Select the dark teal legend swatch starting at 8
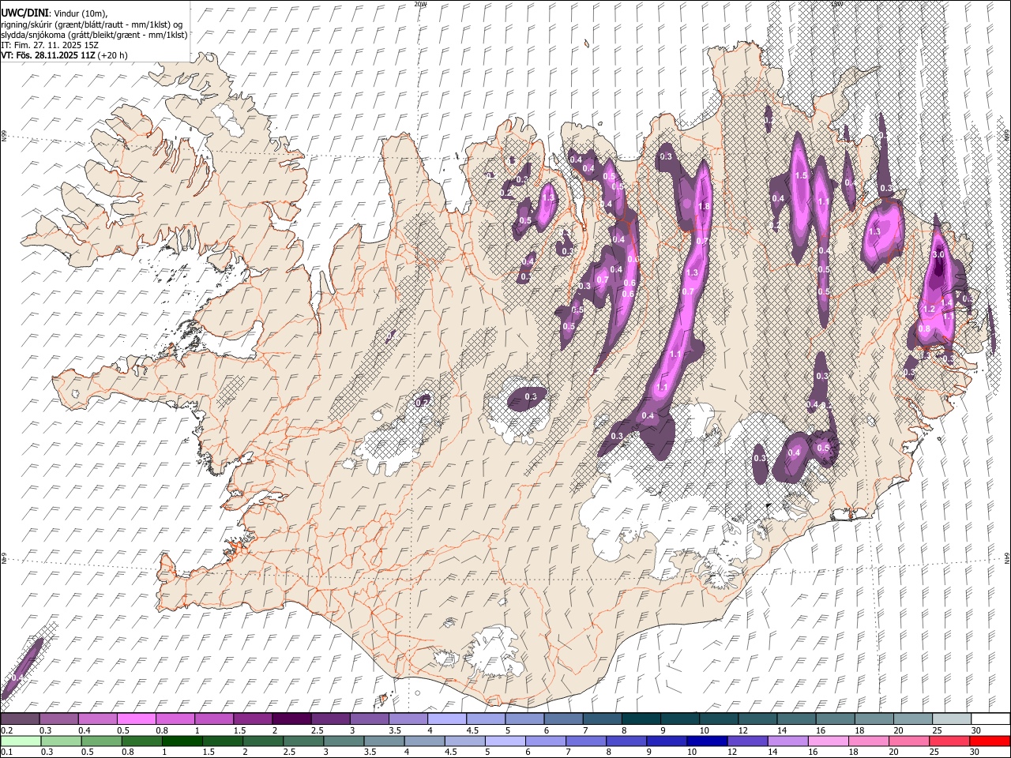 (x=640, y=719)
